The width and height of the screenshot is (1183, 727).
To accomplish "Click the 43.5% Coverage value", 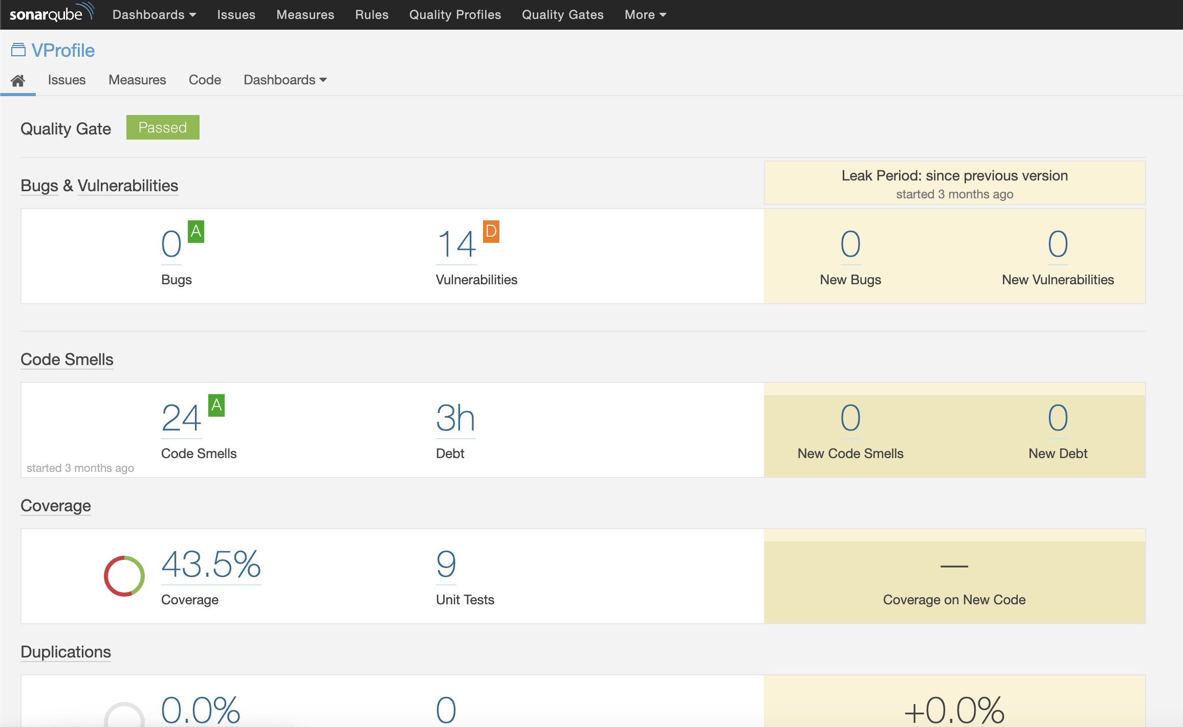I will coord(210,565).
